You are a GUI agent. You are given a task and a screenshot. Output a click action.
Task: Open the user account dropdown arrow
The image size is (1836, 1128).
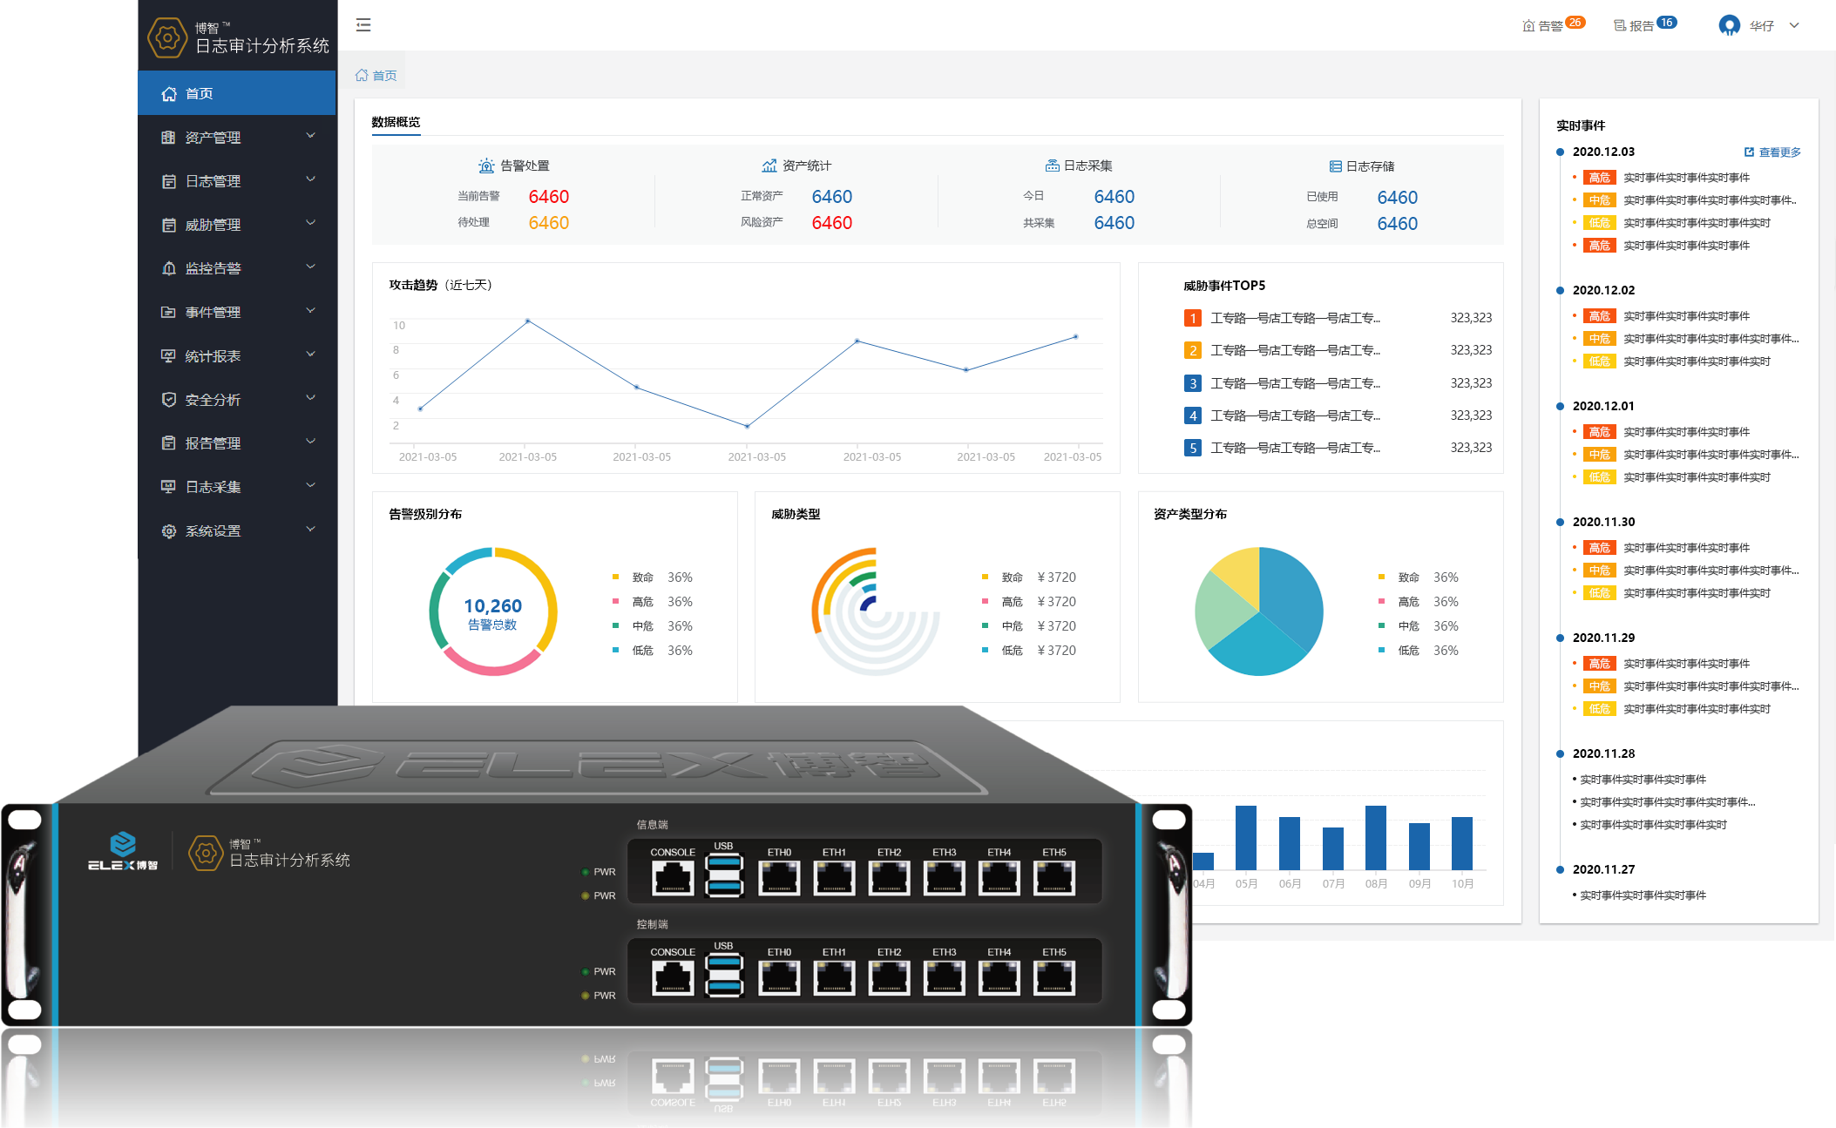[x=1794, y=25]
